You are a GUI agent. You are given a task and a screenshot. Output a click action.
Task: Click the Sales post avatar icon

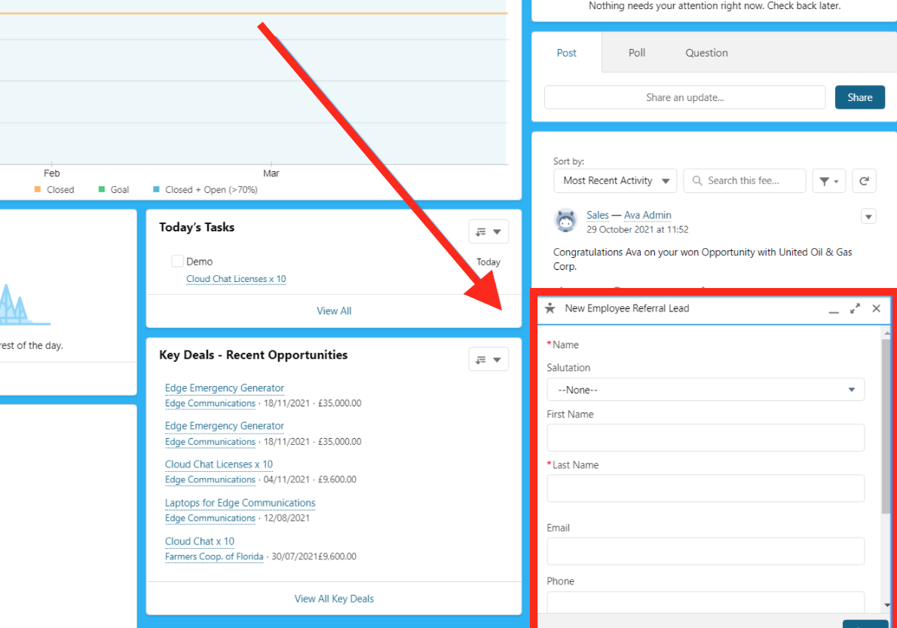(x=566, y=221)
